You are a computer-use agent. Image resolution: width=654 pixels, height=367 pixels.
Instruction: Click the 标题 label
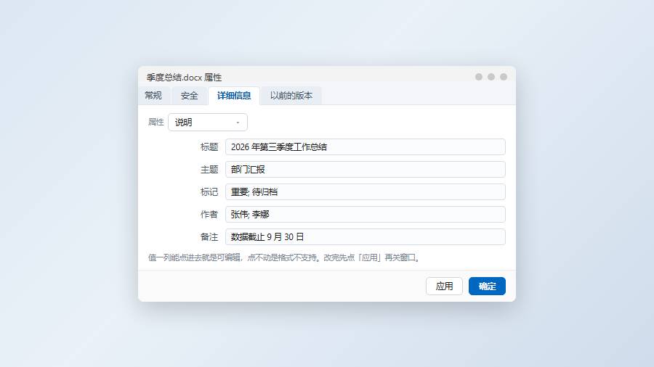(x=209, y=147)
